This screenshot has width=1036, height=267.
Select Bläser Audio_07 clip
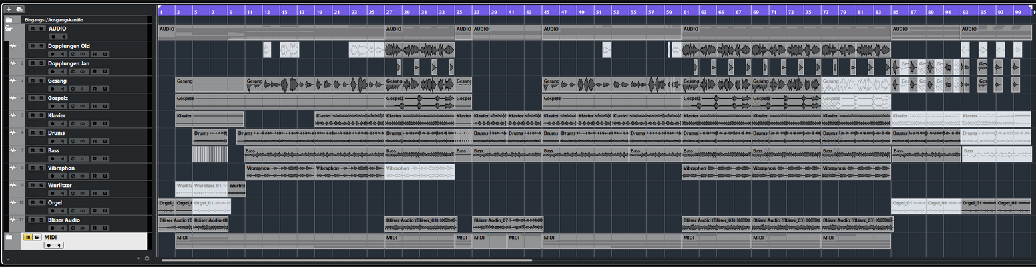[507, 223]
